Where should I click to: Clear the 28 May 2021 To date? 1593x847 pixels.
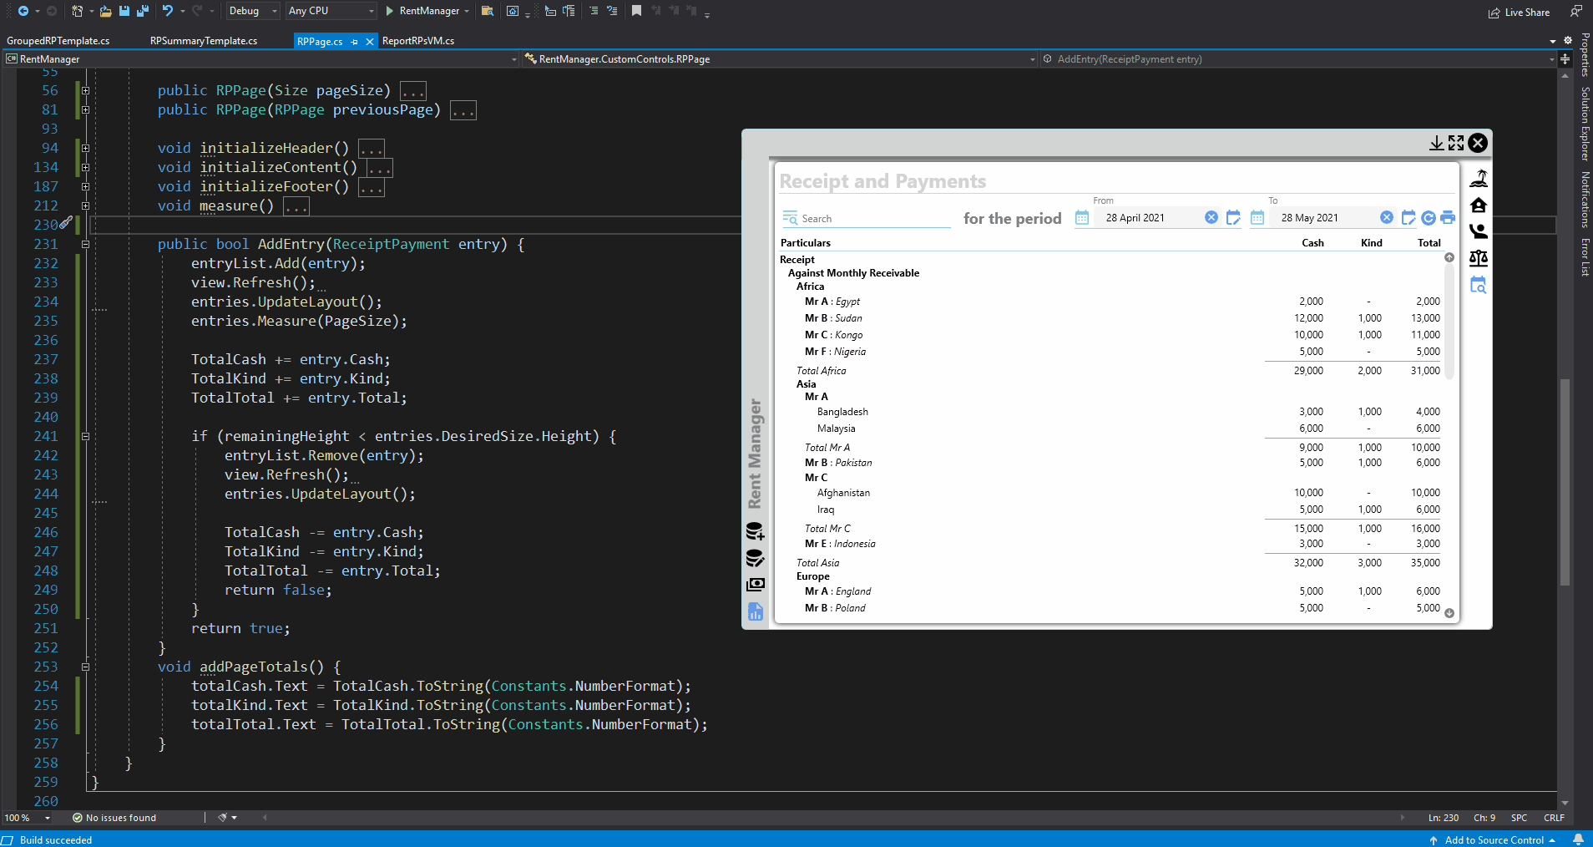pyautogui.click(x=1387, y=217)
